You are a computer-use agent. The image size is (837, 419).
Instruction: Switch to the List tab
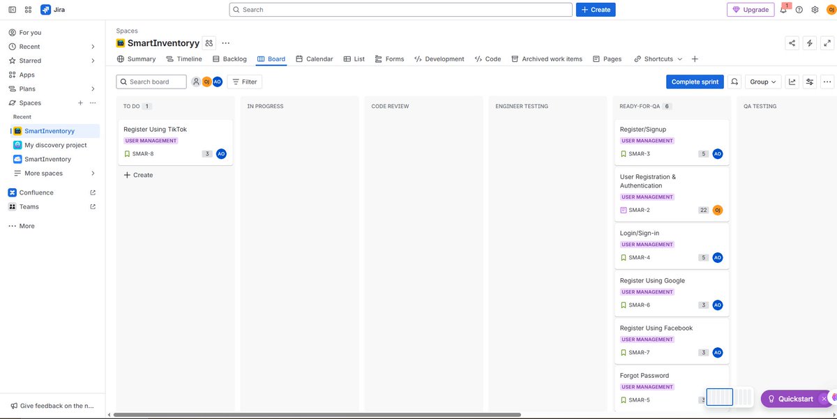pos(354,59)
